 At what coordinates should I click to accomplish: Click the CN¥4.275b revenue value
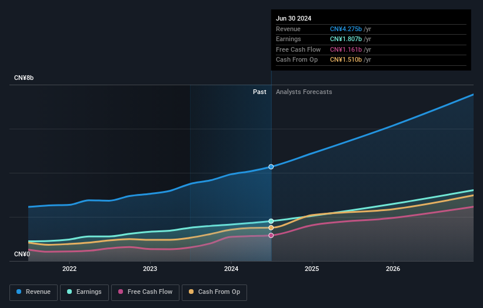coord(345,29)
